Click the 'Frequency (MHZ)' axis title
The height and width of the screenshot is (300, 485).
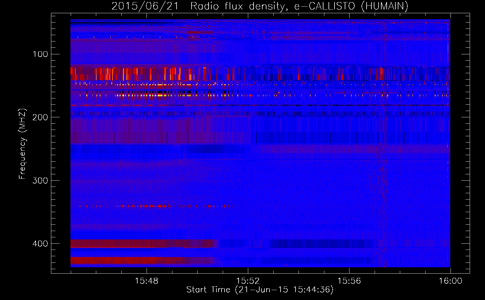(22, 144)
